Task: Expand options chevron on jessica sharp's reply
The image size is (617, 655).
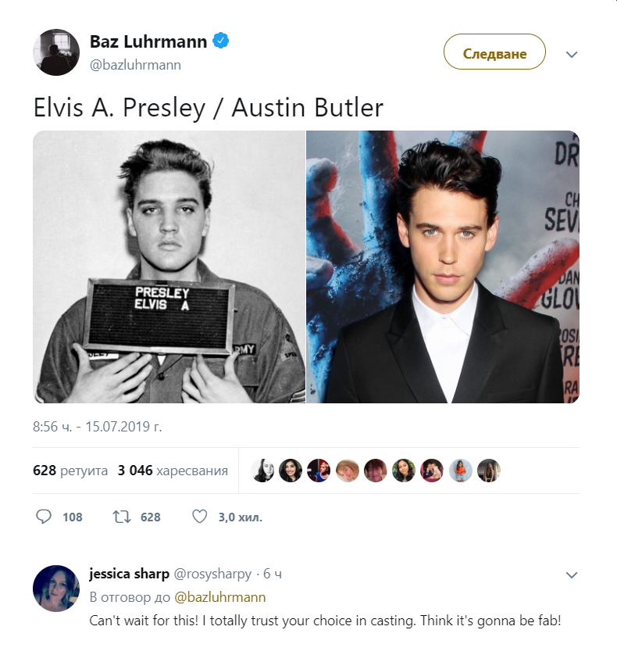Action: point(572,574)
